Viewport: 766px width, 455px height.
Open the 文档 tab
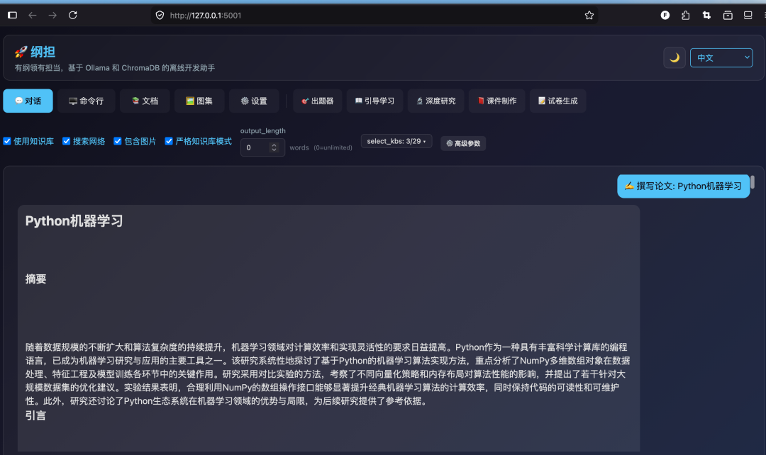pyautogui.click(x=145, y=101)
